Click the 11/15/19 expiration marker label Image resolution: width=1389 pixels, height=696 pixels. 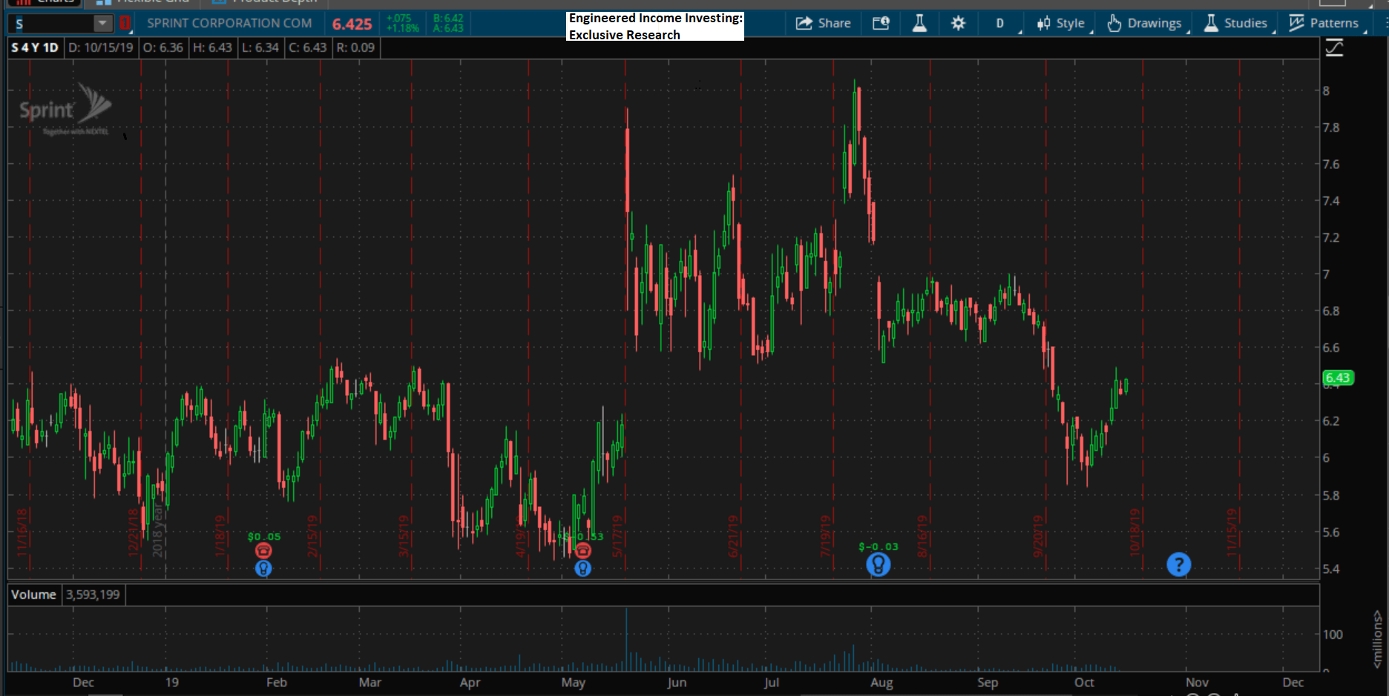pos(1232,532)
